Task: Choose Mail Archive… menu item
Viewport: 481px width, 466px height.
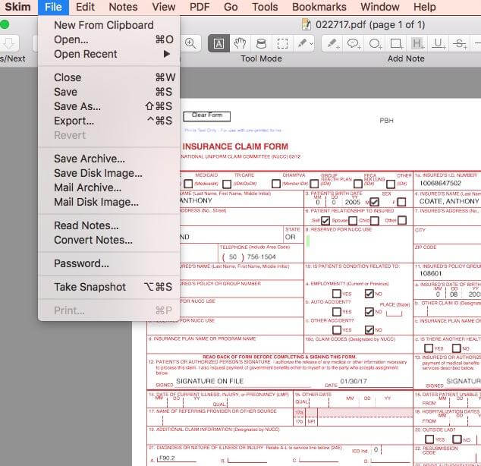Action: click(109, 187)
